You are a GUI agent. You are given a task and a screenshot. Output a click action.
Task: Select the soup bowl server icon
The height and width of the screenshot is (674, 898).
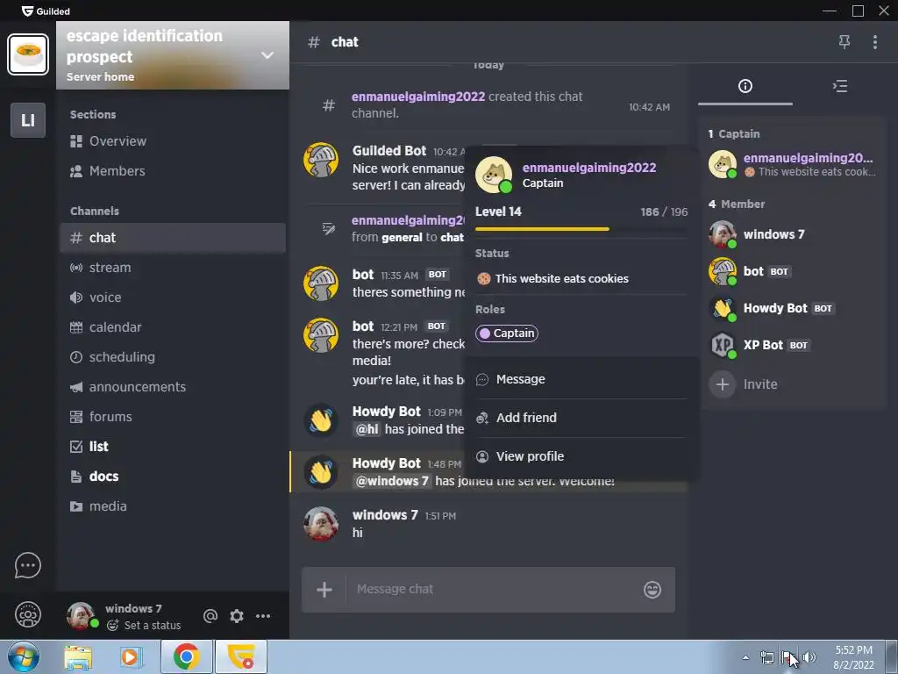coord(27,54)
